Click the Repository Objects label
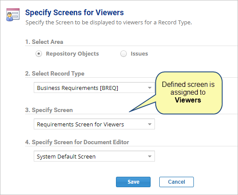This screenshot has width=238, height=195. pyautogui.click(x=72, y=53)
